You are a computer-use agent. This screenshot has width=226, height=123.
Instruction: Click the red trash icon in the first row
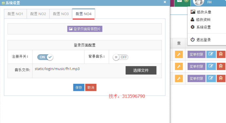click(x=221, y=54)
